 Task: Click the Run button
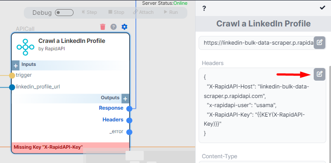click(x=171, y=12)
